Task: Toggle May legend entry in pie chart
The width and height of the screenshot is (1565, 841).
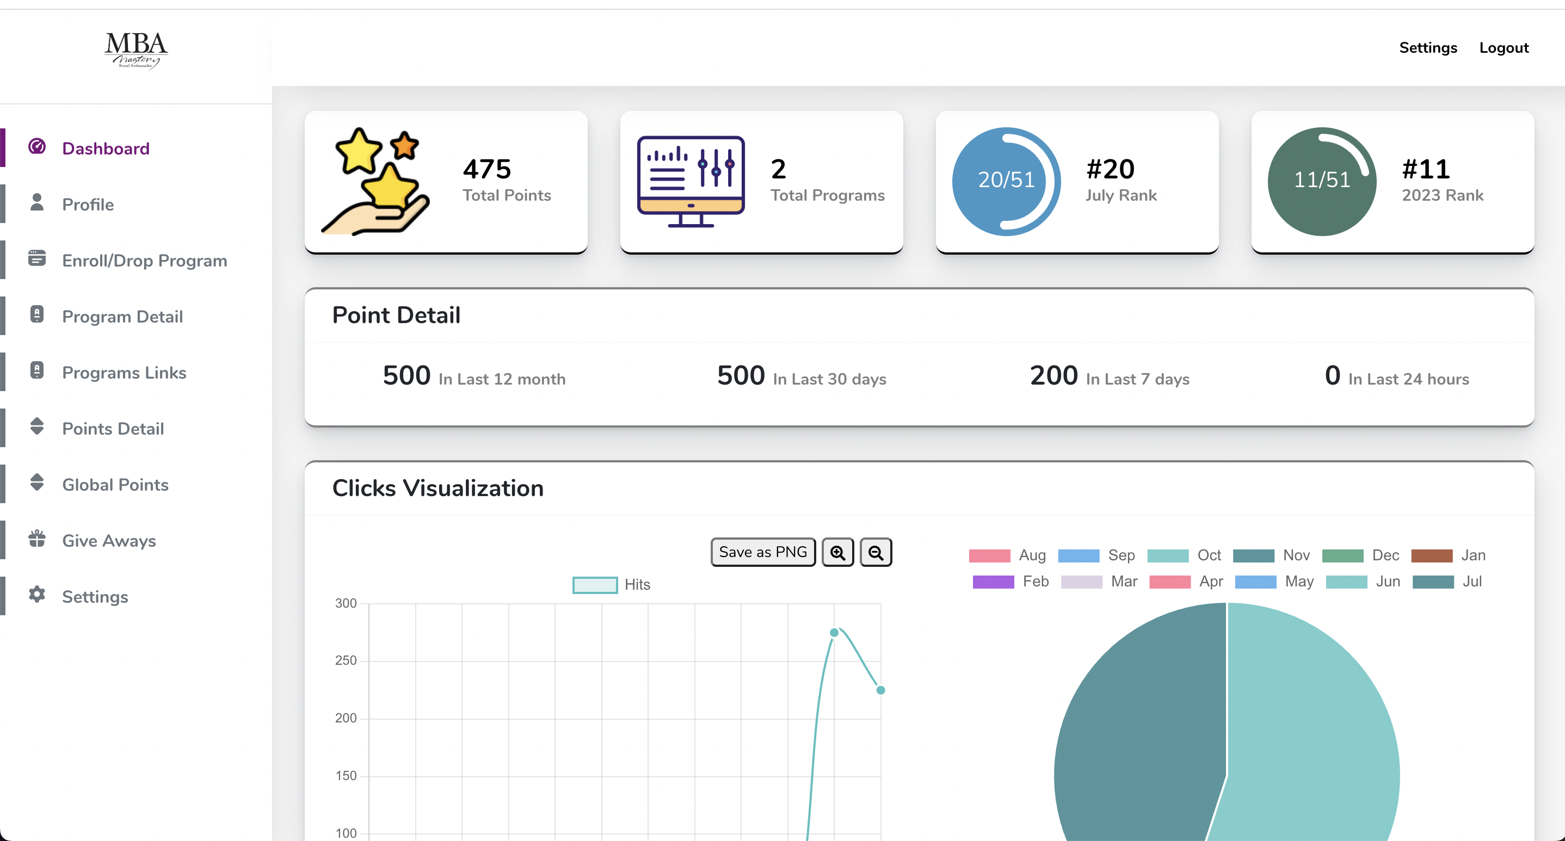Action: click(x=1274, y=581)
